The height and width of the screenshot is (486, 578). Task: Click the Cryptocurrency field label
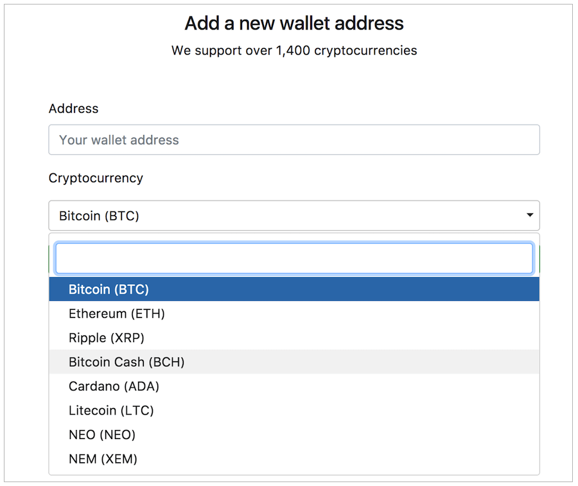tap(96, 178)
